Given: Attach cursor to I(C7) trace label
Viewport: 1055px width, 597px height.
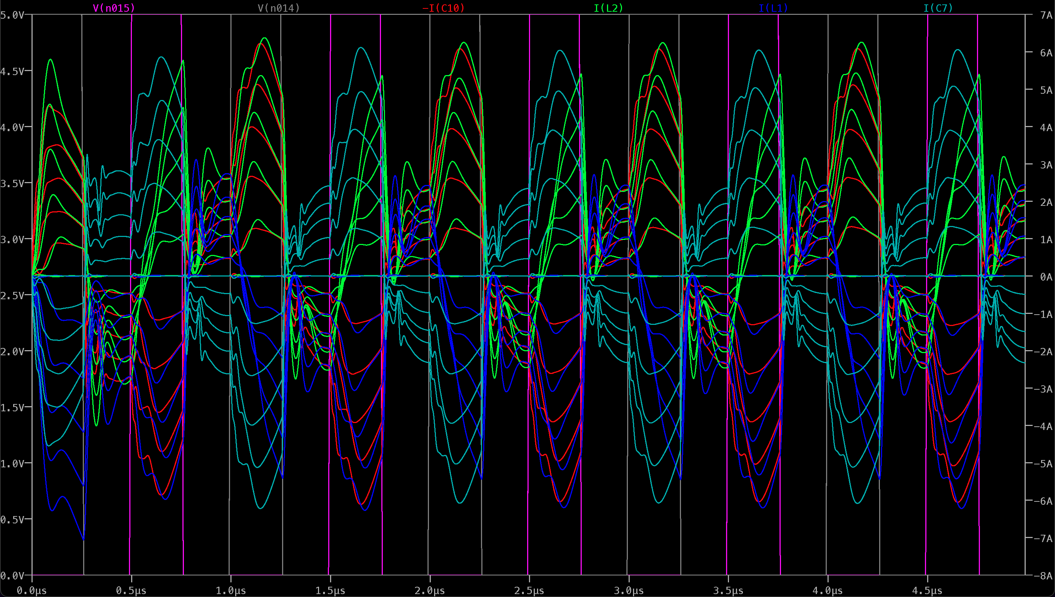Looking at the screenshot, I should 938,8.
